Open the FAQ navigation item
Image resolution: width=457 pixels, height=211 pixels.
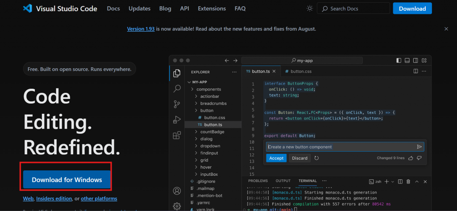point(240,8)
